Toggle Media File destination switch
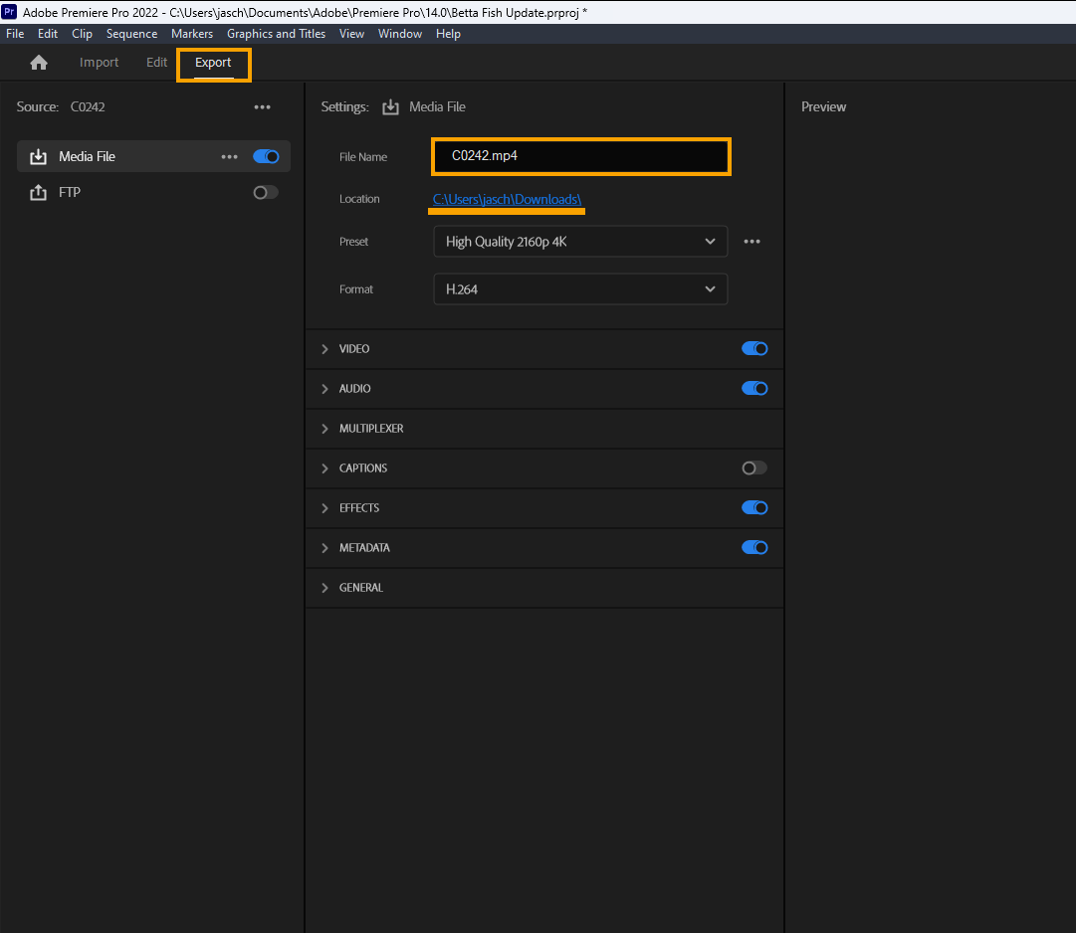This screenshot has width=1076, height=933. 266,157
